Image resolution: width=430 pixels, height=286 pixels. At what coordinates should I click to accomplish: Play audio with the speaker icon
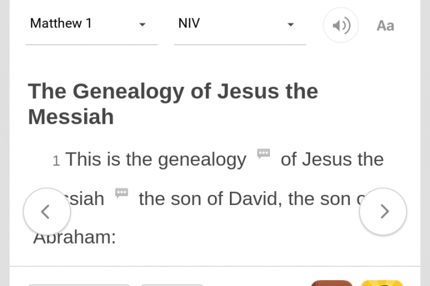pyautogui.click(x=340, y=26)
